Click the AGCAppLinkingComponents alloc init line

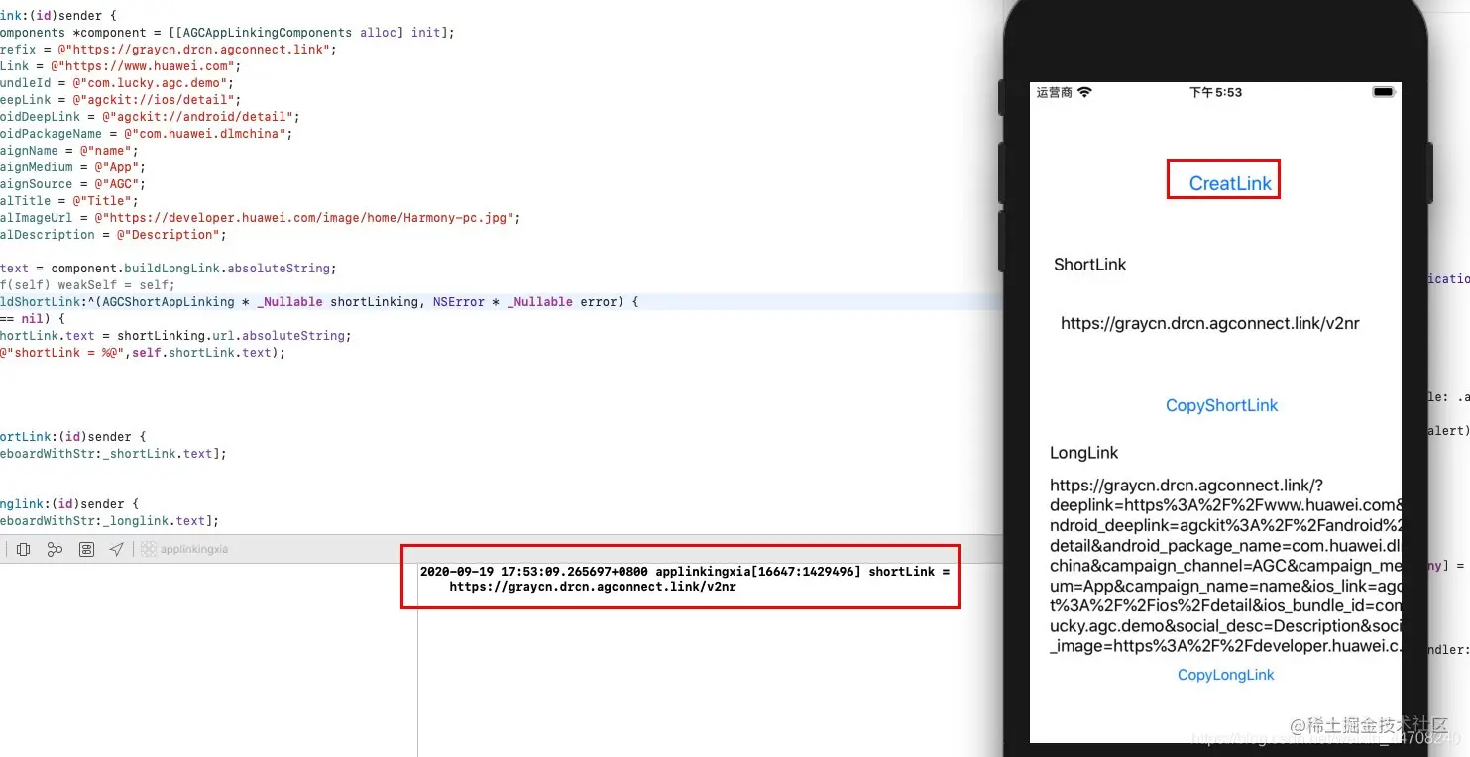click(x=227, y=33)
